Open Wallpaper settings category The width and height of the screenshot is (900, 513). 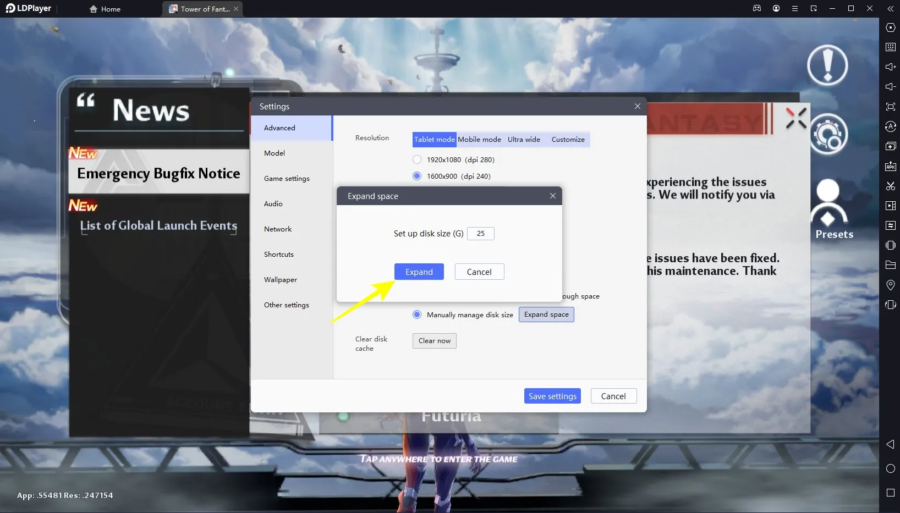tap(291, 280)
